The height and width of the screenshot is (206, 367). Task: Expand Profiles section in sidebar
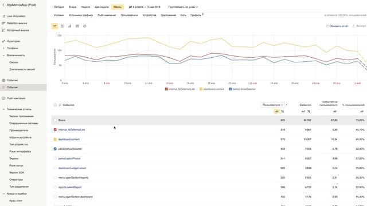3,48
